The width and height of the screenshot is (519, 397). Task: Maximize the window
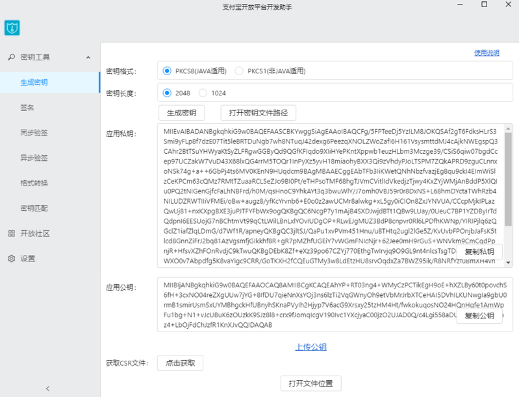pyautogui.click(x=484, y=5)
